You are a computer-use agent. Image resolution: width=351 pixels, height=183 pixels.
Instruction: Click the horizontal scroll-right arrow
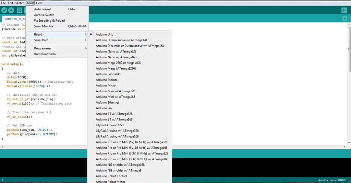pyautogui.click(x=344, y=147)
